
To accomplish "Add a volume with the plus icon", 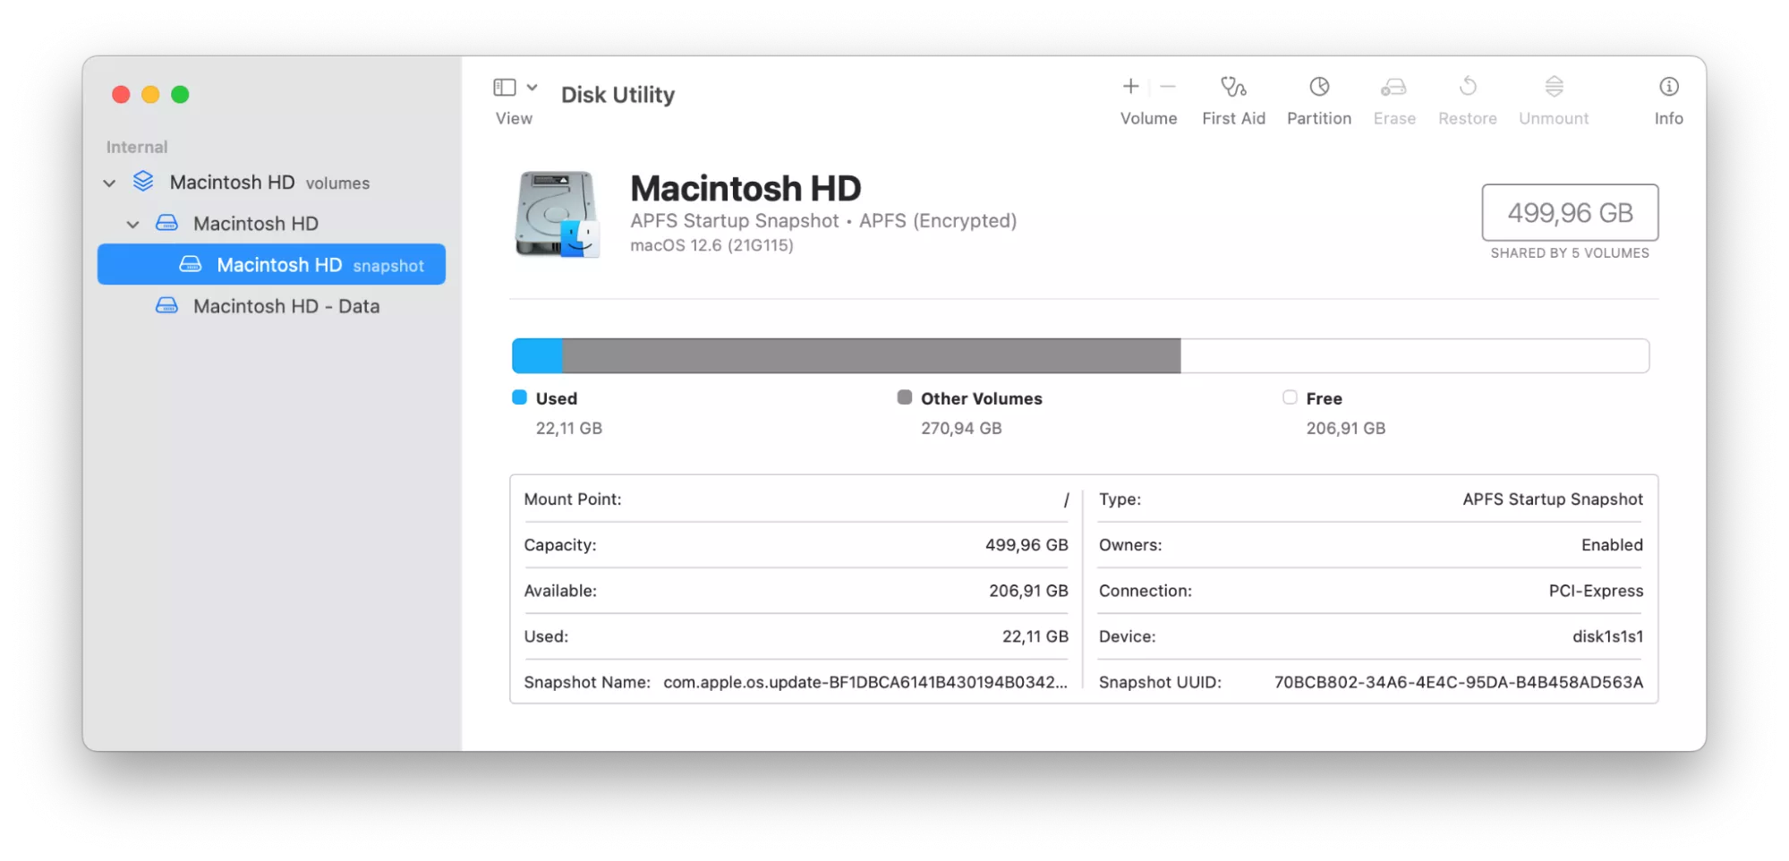I will [x=1130, y=86].
